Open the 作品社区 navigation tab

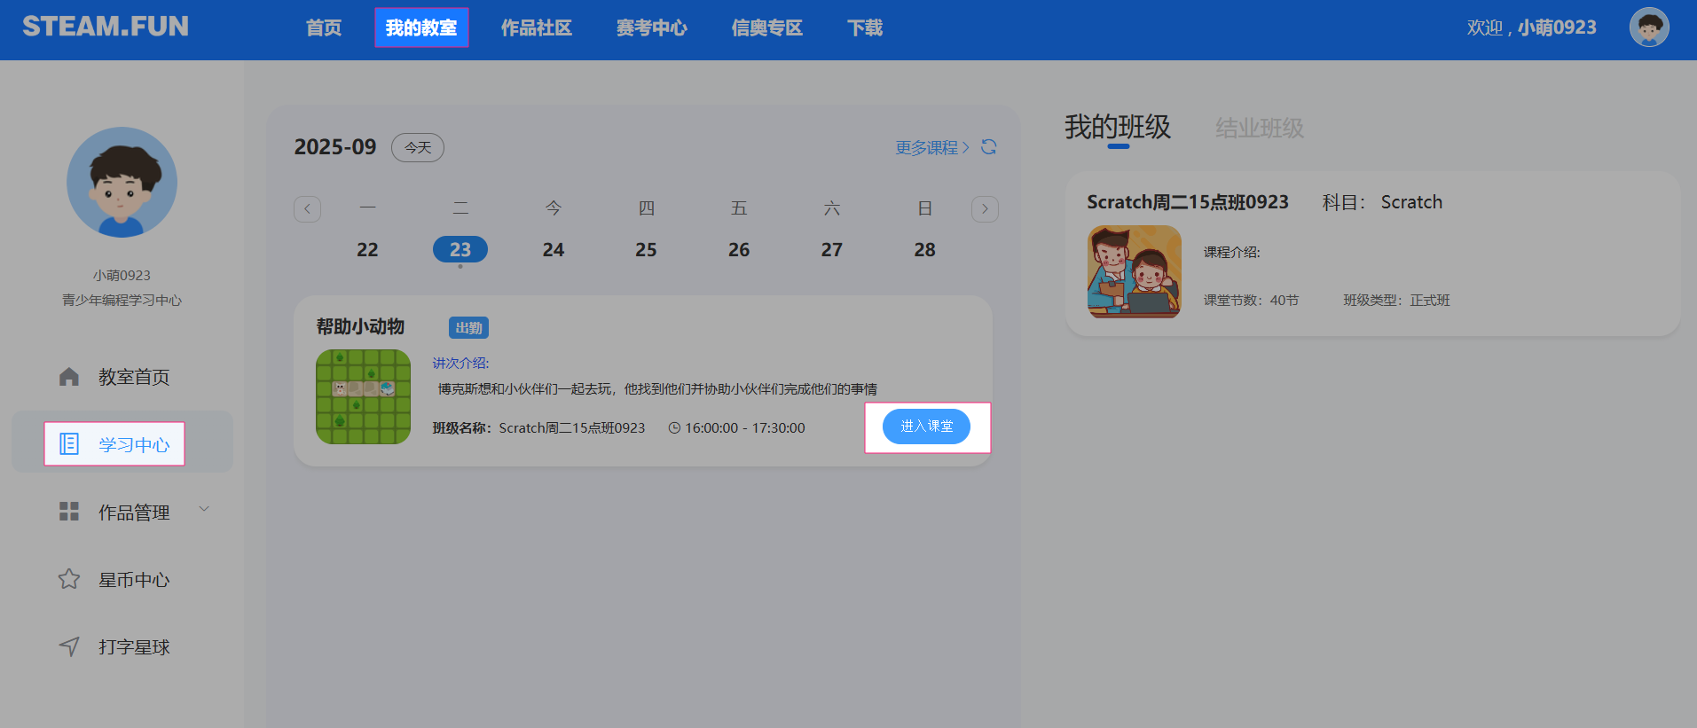click(537, 28)
